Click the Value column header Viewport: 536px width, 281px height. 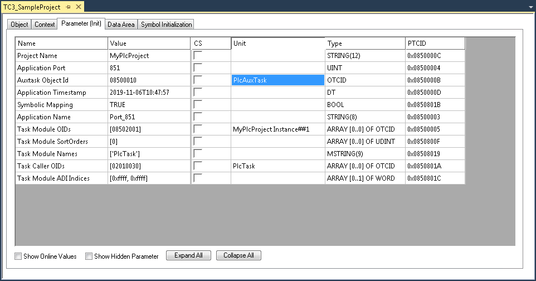point(149,43)
